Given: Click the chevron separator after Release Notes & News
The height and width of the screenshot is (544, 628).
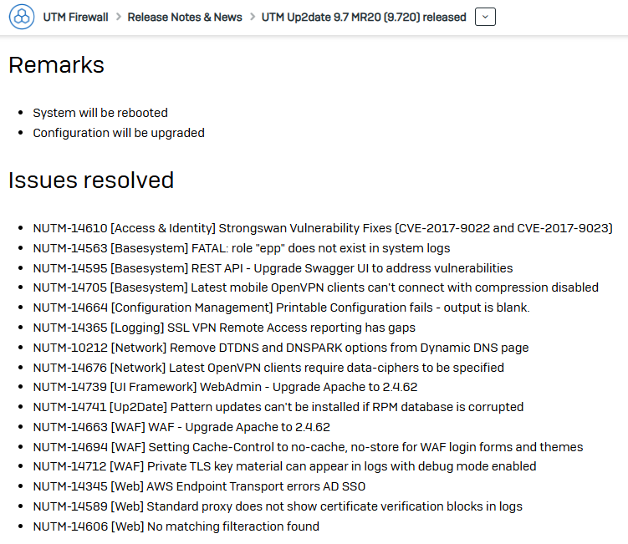Looking at the screenshot, I should (x=253, y=18).
